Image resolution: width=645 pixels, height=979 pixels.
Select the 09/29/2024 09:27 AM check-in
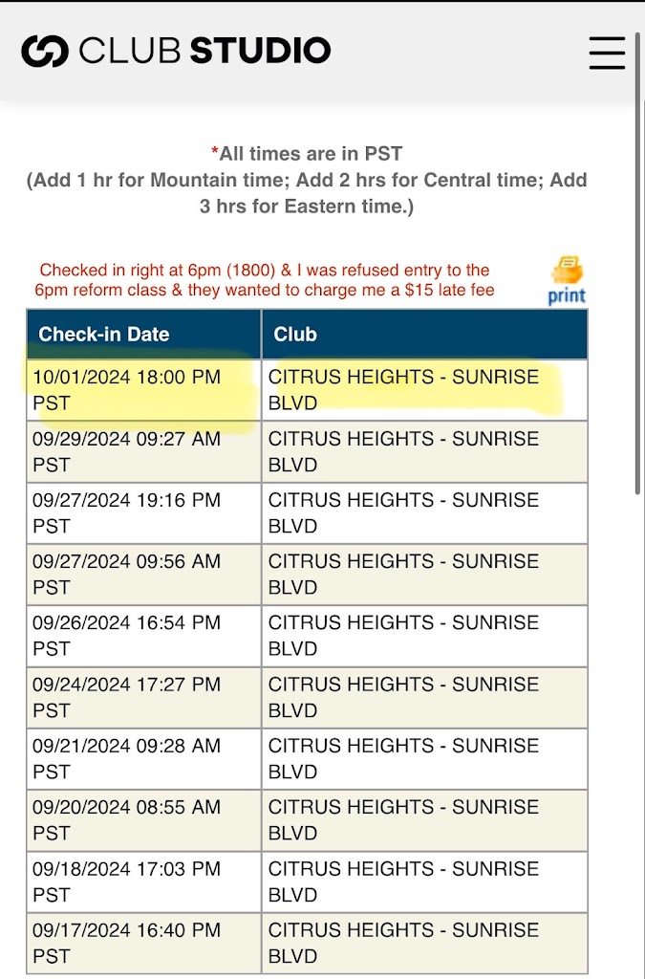126,451
